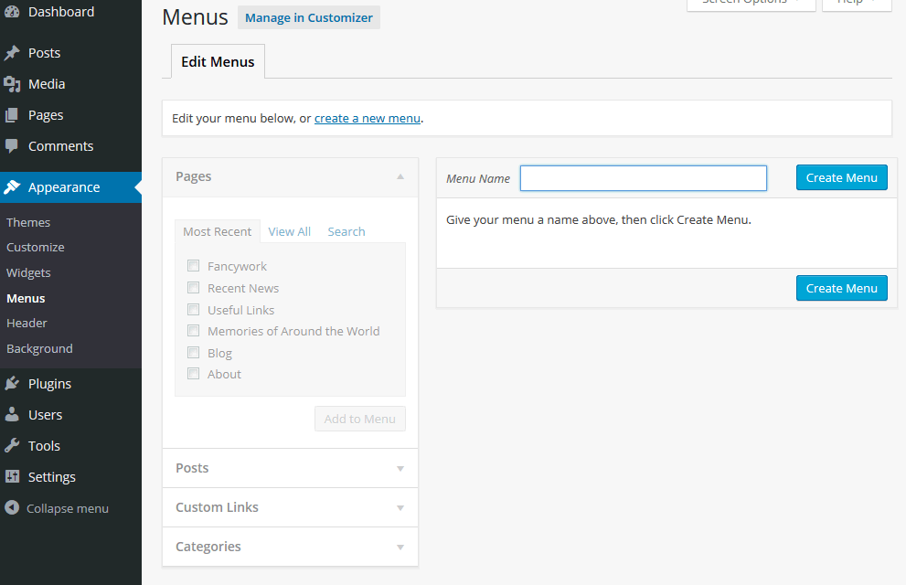Click the Posts pushpin icon
906x585 pixels.
[12, 53]
